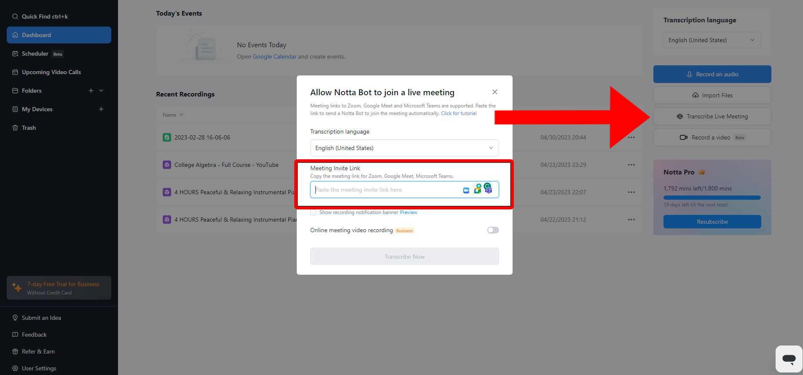Click green icon of 2023-02-28 recording
Screen dimensions: 803x375
click(x=167, y=137)
